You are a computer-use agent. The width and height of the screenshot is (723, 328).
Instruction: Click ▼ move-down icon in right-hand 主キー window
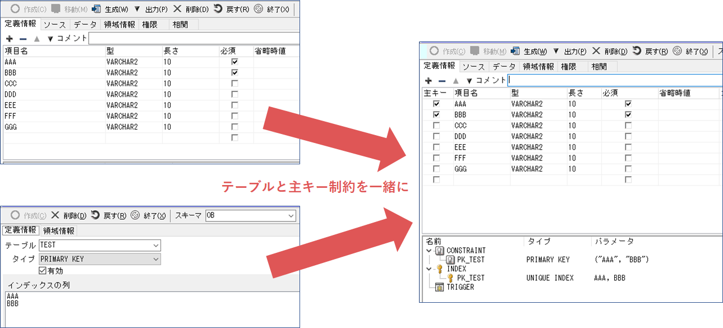(x=469, y=81)
